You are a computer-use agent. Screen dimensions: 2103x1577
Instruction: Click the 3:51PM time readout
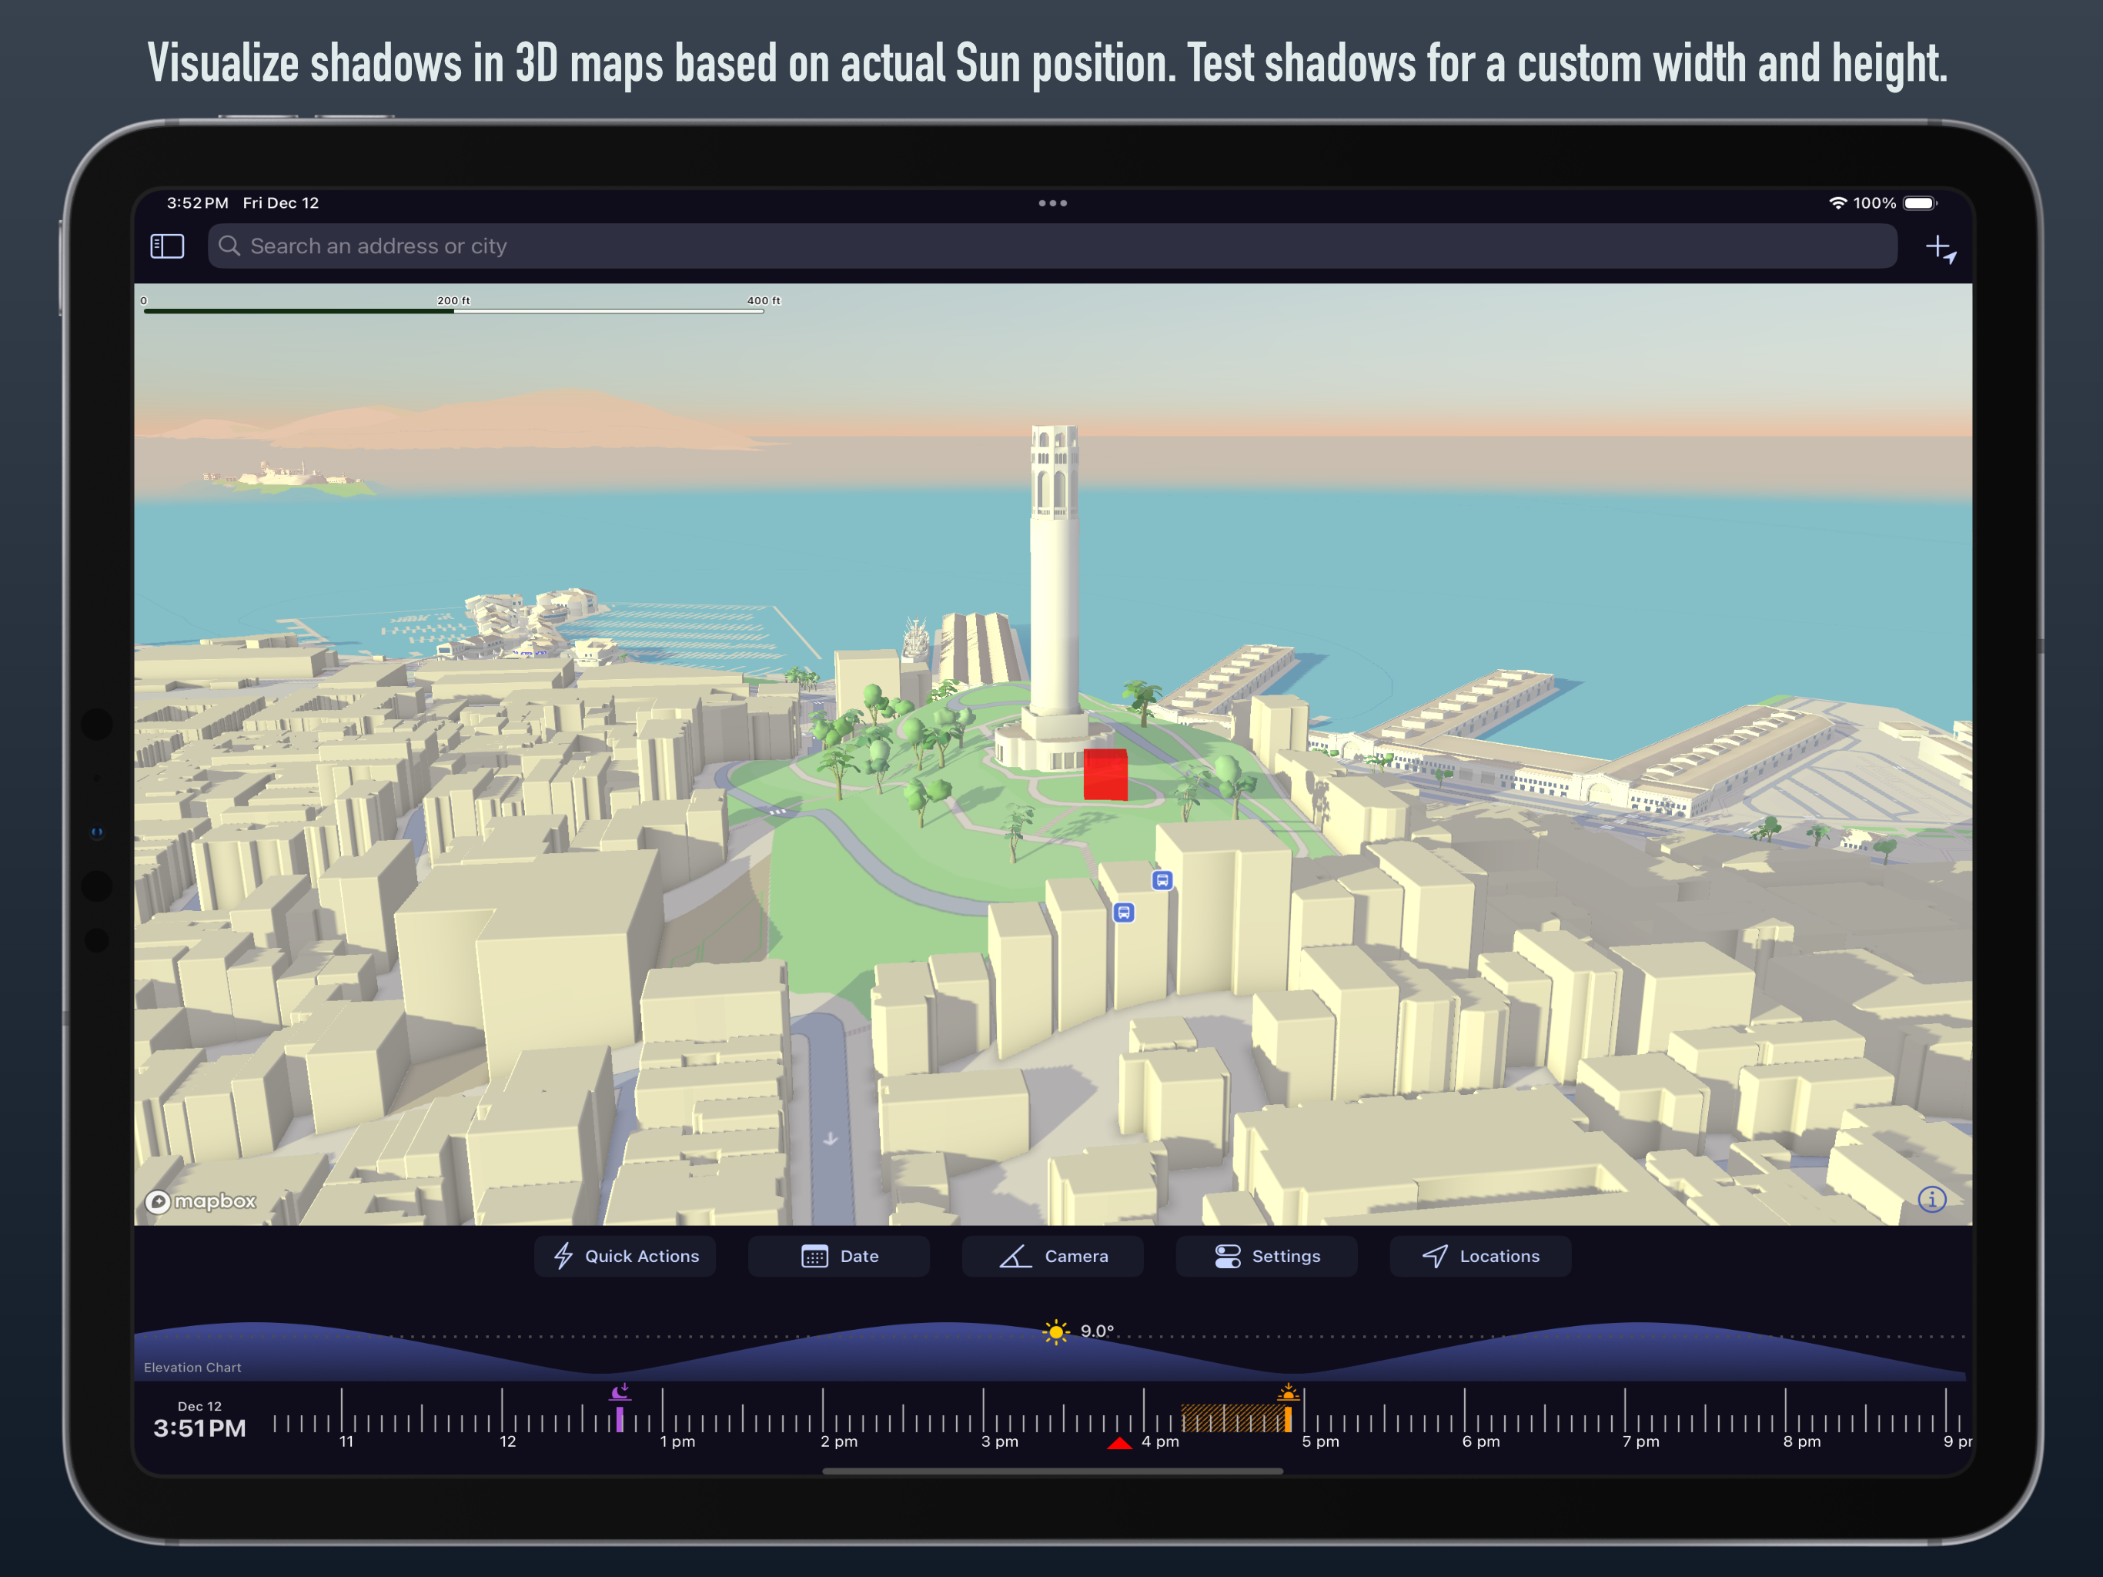point(199,1428)
